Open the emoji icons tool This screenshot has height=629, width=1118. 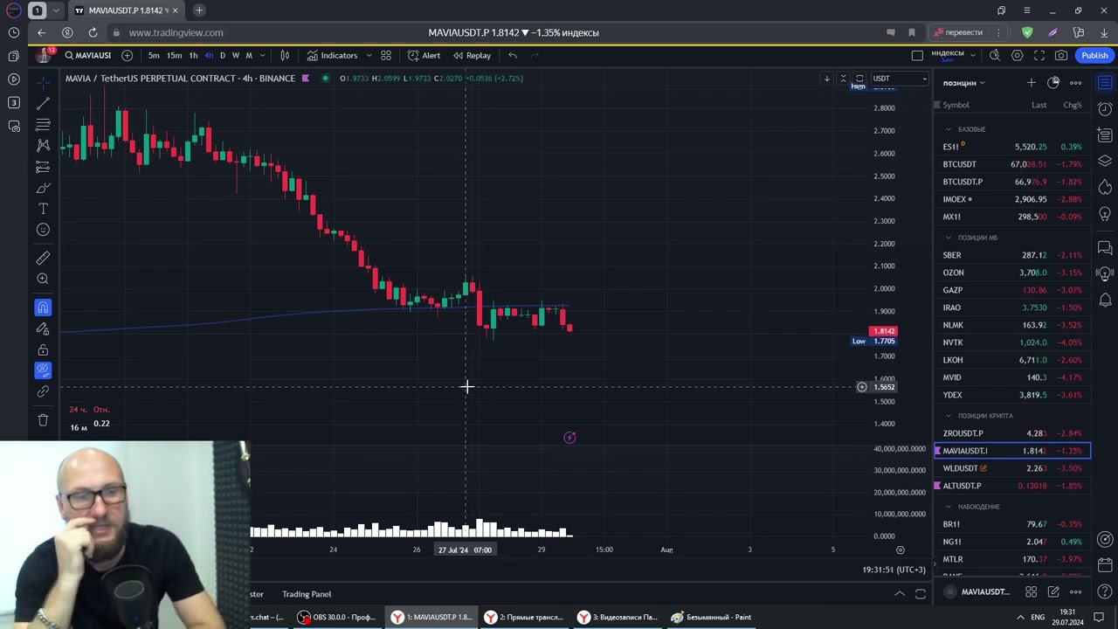click(43, 230)
